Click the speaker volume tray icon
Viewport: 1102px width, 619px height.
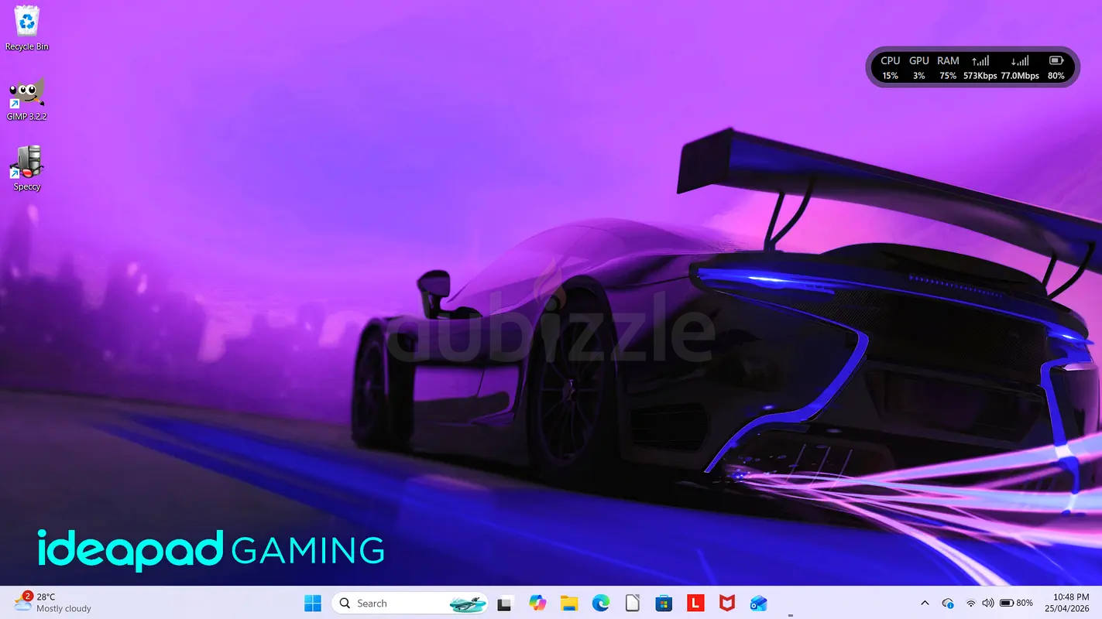pos(987,604)
